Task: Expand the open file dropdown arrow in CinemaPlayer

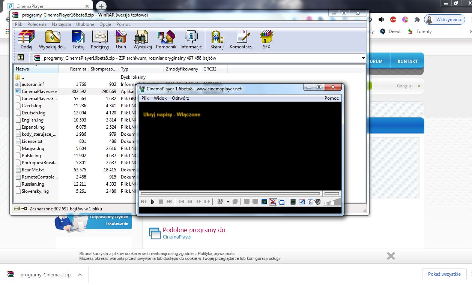Action: [x=228, y=202]
